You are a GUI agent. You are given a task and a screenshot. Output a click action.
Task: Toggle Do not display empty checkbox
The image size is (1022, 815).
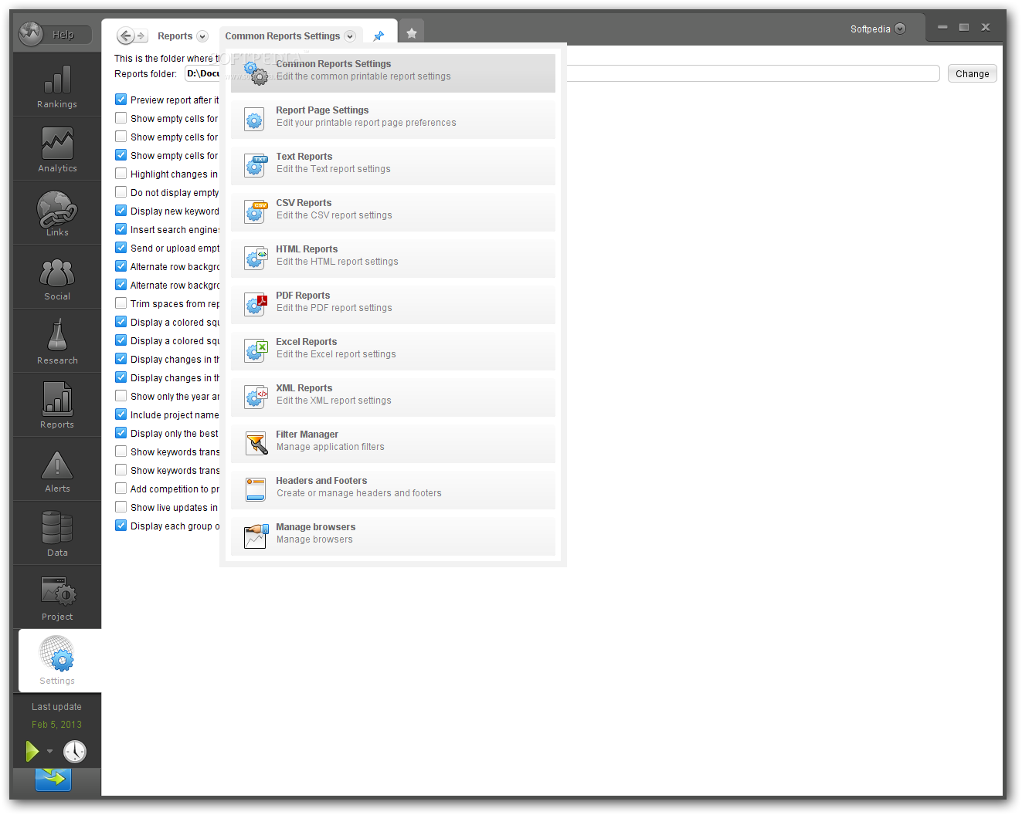121,192
